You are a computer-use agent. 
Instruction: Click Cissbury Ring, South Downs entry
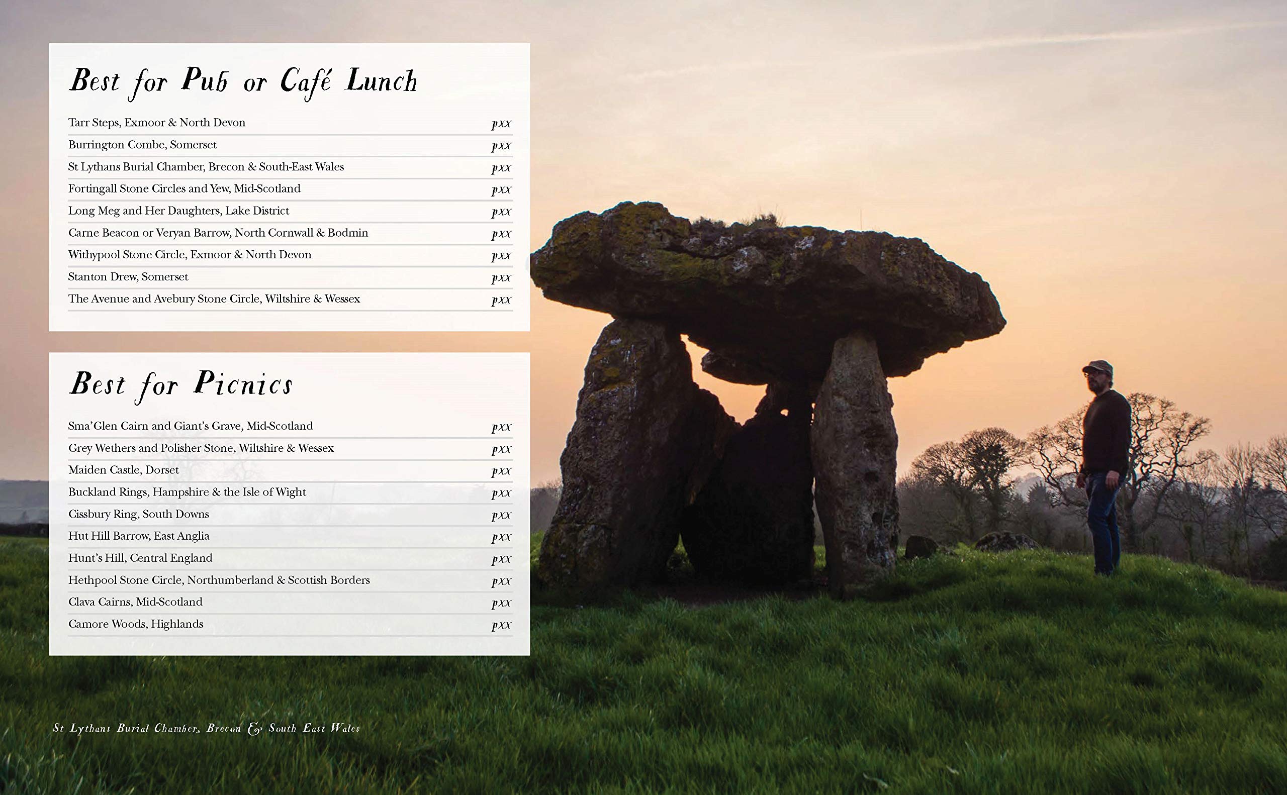pyautogui.click(x=138, y=514)
